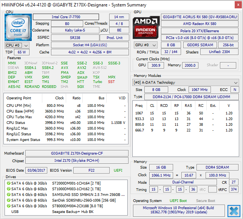
Task: Open the CPU #0 selector dropdown
Action: click(17, 45)
